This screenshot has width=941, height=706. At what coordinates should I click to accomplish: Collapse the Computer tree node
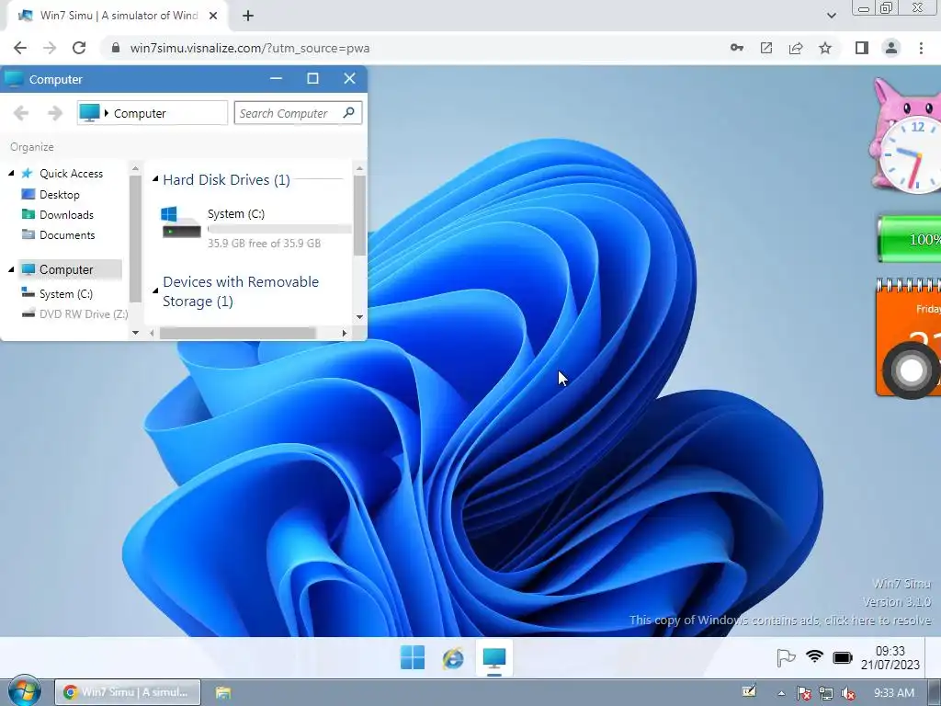11,269
